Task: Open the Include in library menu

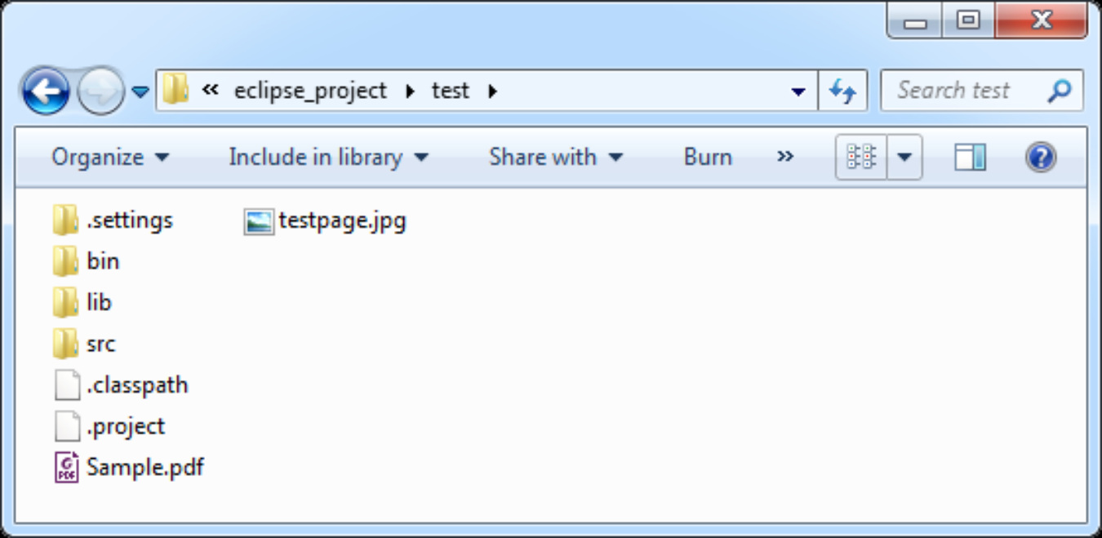Action: [x=329, y=157]
